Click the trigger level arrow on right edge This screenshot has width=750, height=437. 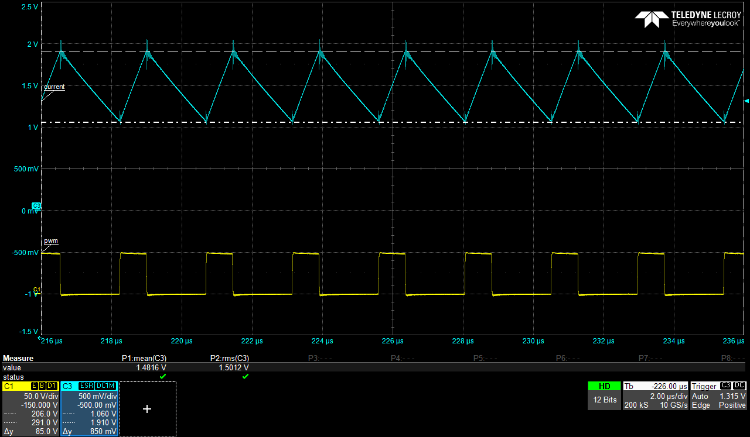pyautogui.click(x=746, y=101)
